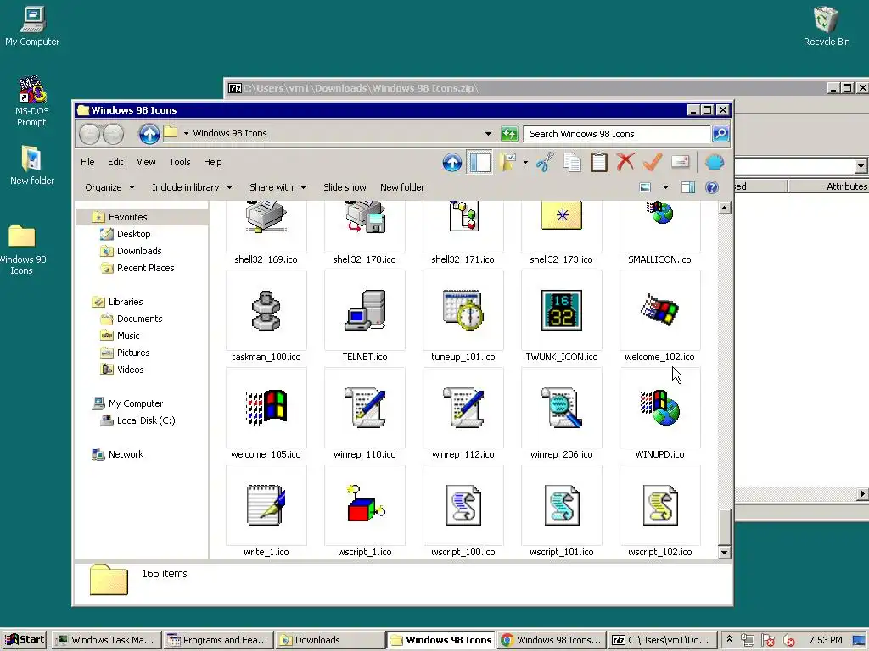This screenshot has width=869, height=651.
Task: Click the blue shell icon in toolbar
Action: tap(715, 162)
